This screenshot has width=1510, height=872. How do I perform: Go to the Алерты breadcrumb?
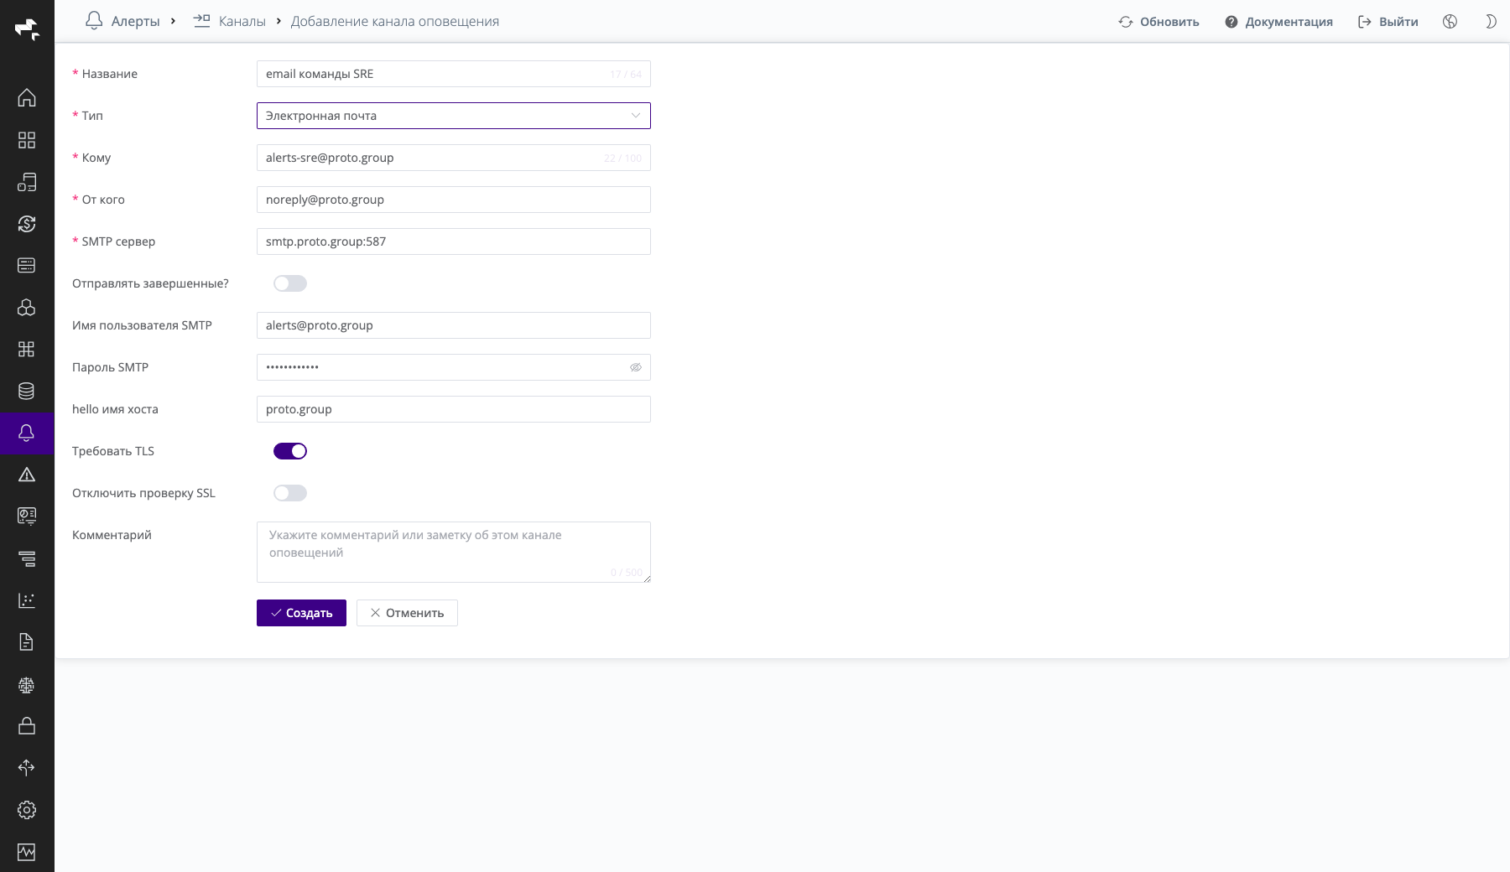coord(136,22)
